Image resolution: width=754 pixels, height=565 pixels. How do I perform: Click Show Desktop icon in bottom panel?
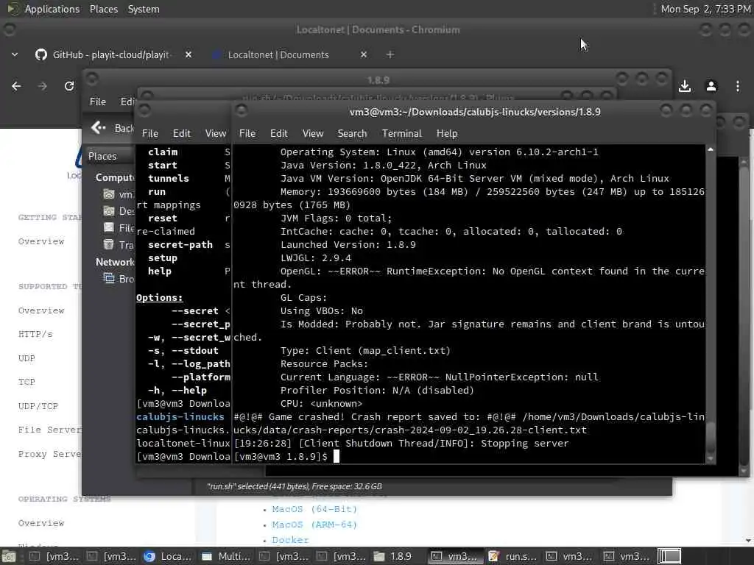tap(9, 556)
